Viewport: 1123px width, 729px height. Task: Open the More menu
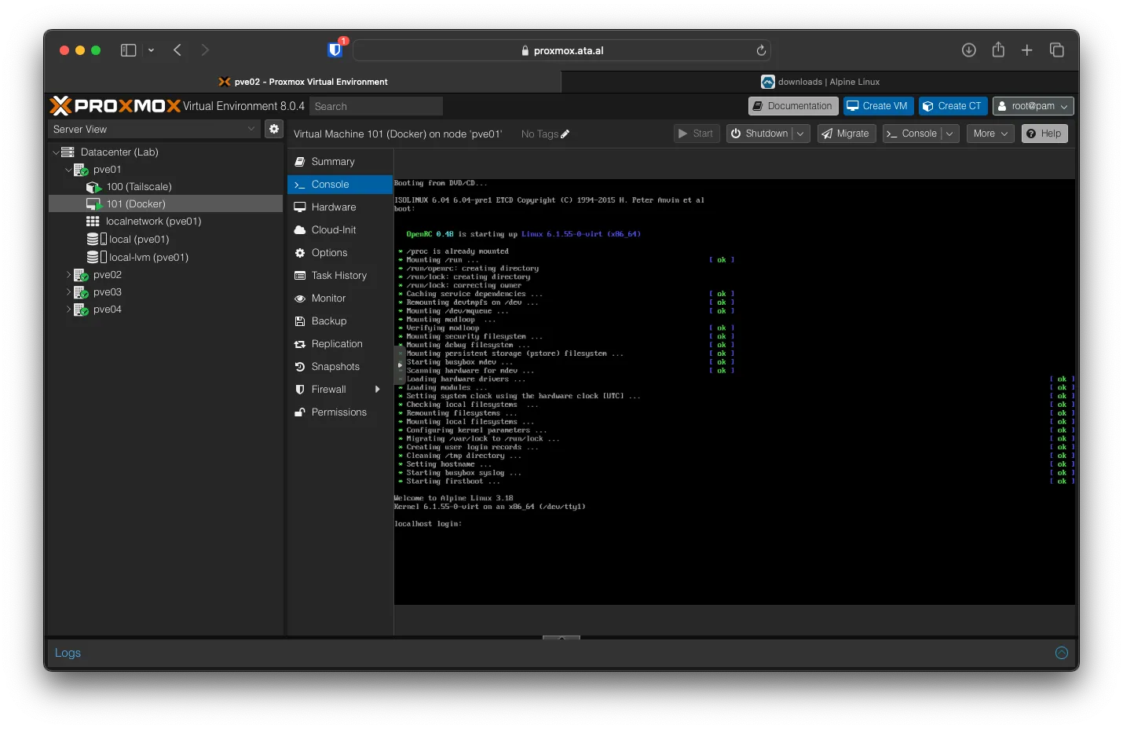pyautogui.click(x=990, y=134)
